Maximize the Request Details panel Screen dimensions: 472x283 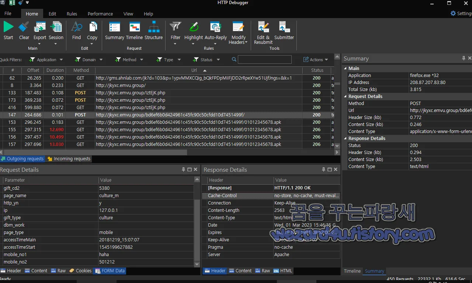tap(190, 170)
